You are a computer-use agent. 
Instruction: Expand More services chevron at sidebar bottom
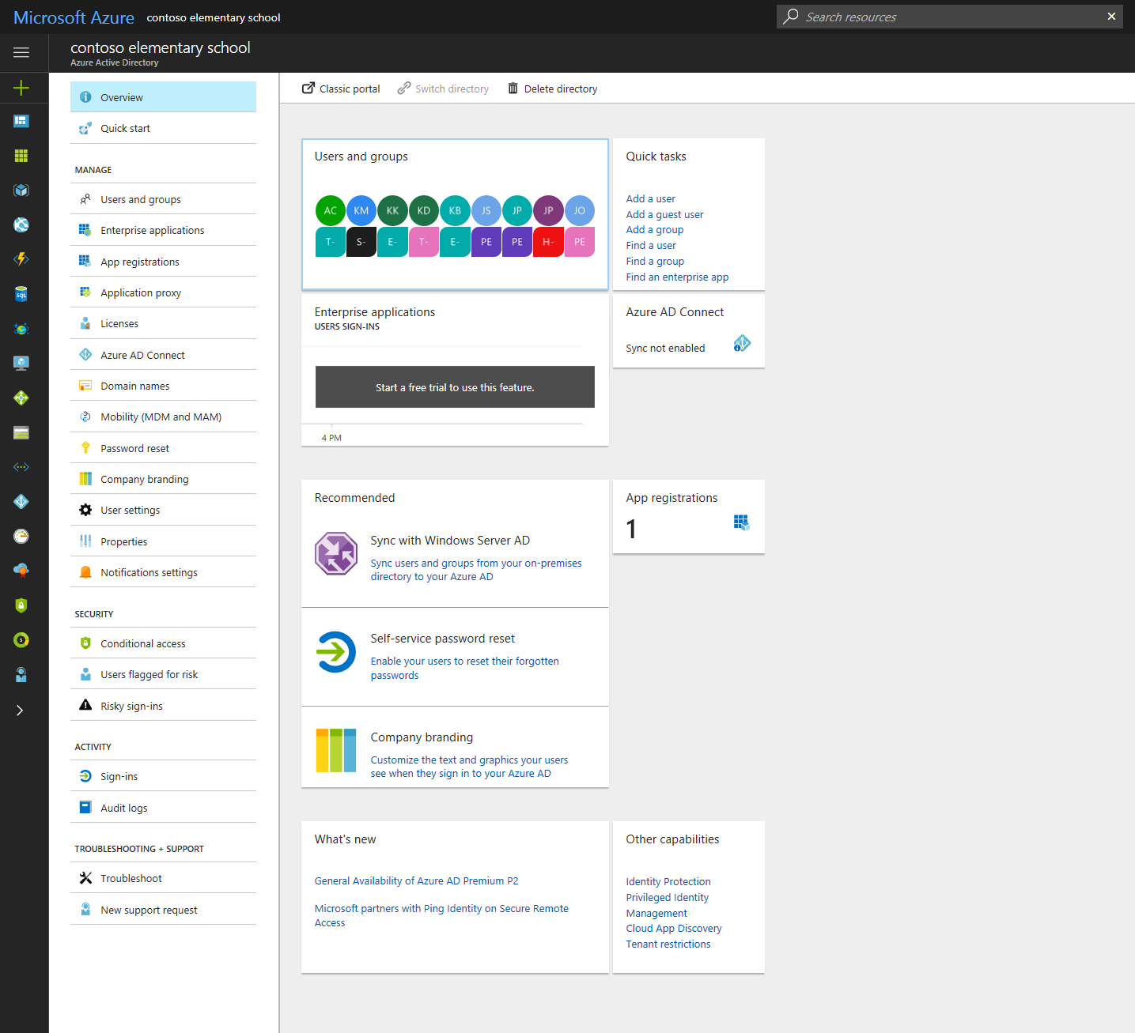click(21, 710)
